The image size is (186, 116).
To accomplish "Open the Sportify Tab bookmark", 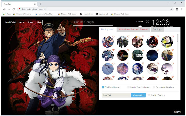I will (102, 14).
